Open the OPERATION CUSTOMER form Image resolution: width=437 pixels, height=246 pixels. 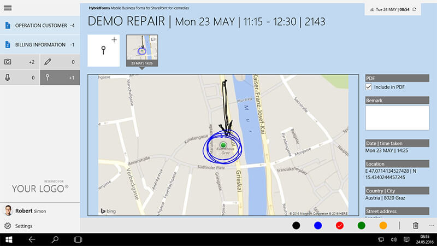click(40, 25)
